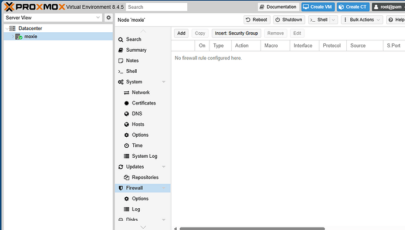Collapse the Updates menu section
This screenshot has height=230, width=405.
164,167
